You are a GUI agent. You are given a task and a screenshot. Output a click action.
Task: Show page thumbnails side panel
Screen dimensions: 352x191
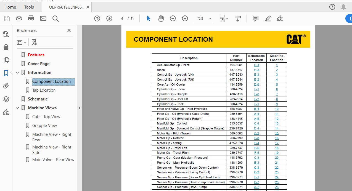pos(6,60)
